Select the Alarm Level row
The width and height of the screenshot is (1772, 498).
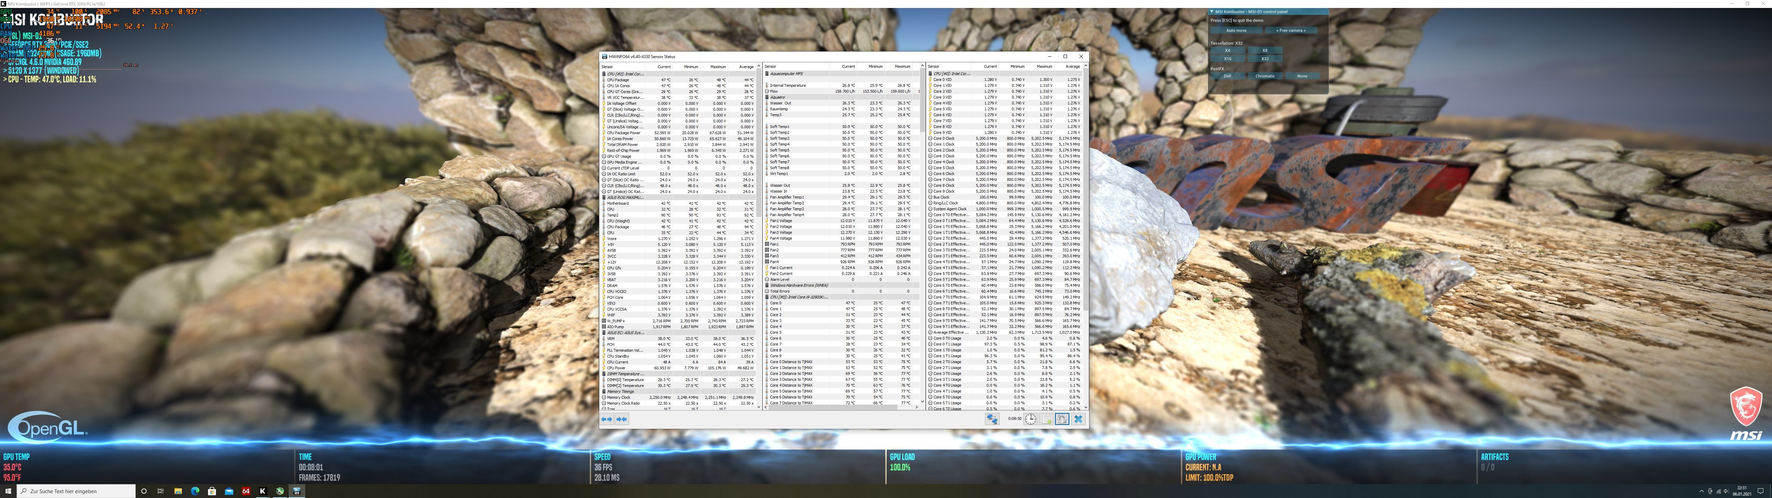[x=842, y=279]
